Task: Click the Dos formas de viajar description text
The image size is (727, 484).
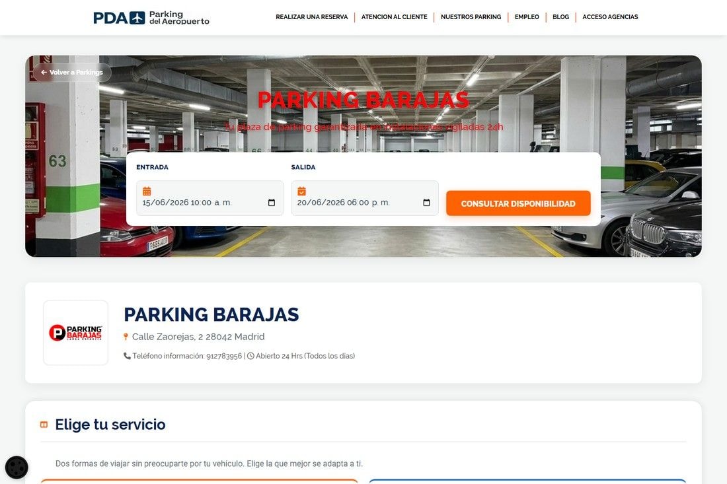Action: 209,464
